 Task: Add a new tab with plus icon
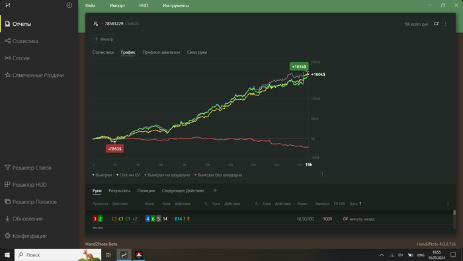pyautogui.click(x=215, y=191)
